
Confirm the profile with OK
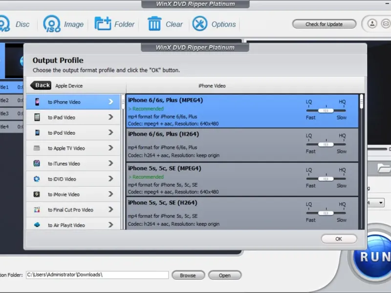(x=339, y=239)
